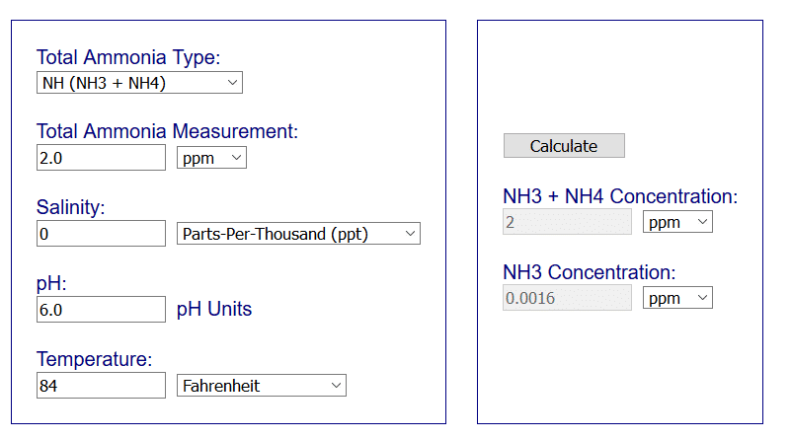Expand the Fahrenheit temperature unit dropdown
The image size is (791, 439).
pos(262,386)
